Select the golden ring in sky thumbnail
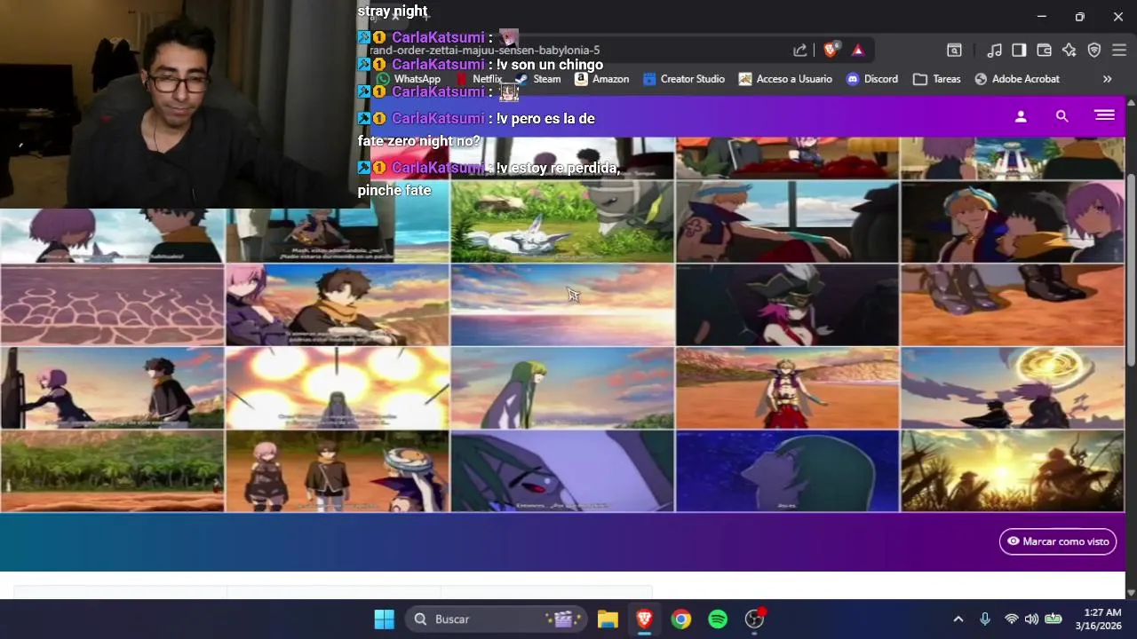This screenshot has width=1137, height=639. 1013,389
